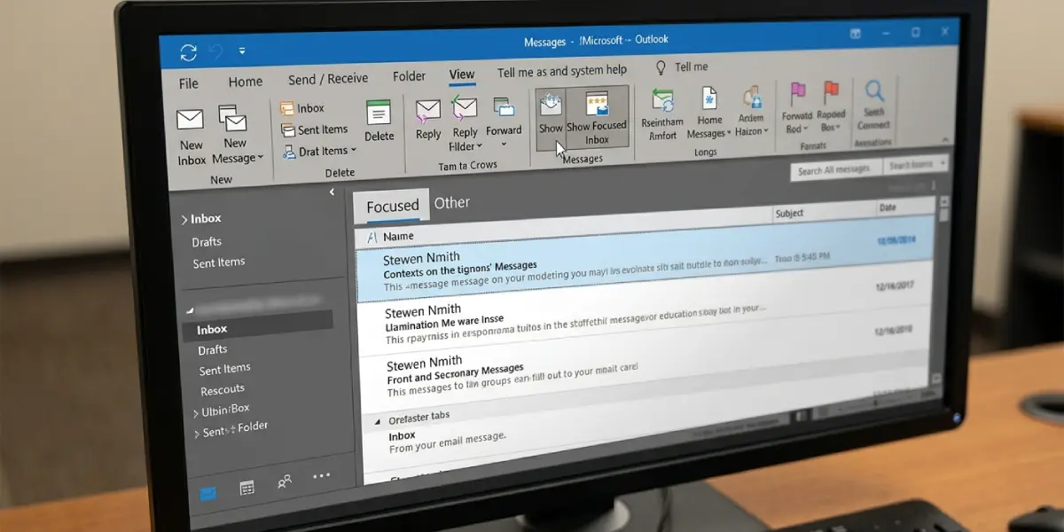Open the Rescouts folder

point(223,390)
